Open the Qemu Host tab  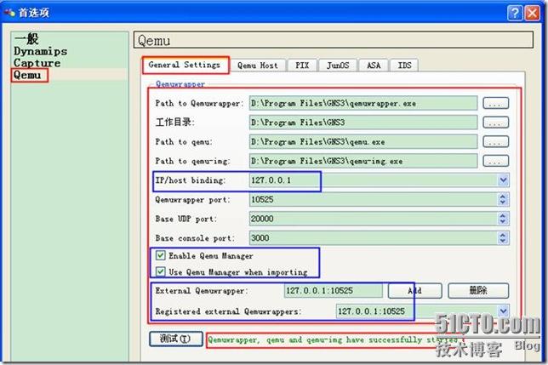coord(258,66)
